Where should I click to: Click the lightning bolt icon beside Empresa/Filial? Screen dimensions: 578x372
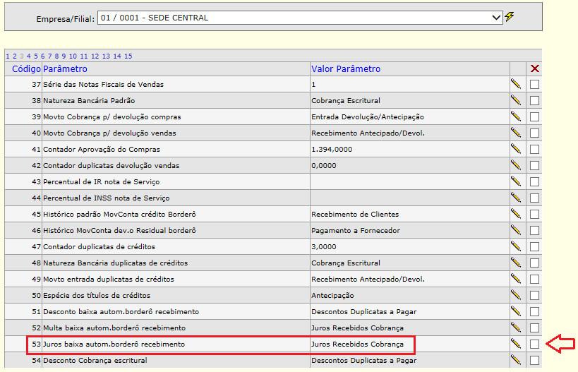pos(510,17)
